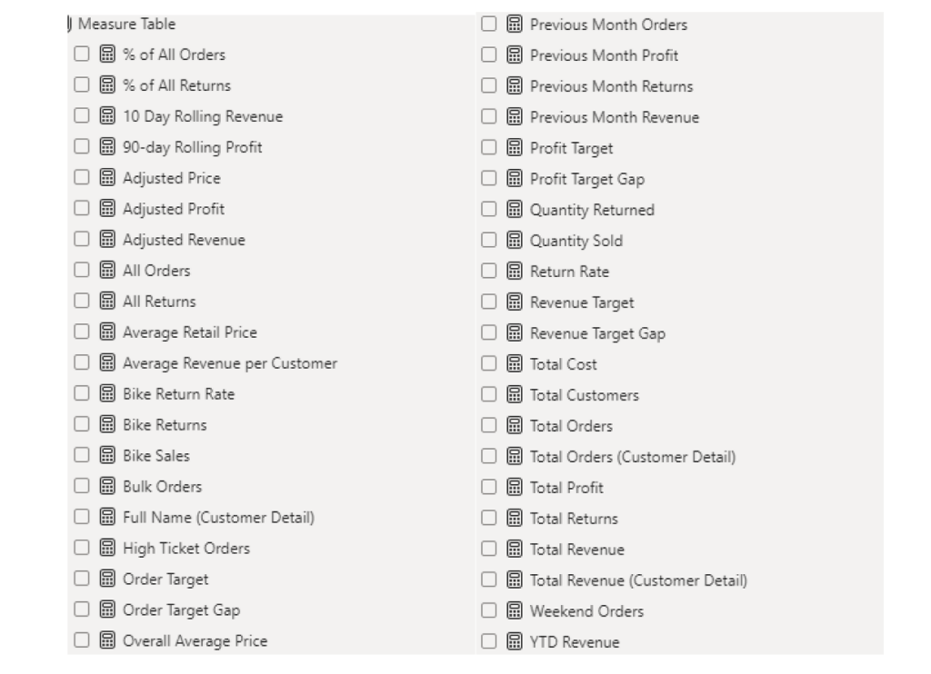Viewport: 931px width, 674px height.
Task: Check the Bulk Orders checkbox
Action: click(x=82, y=487)
